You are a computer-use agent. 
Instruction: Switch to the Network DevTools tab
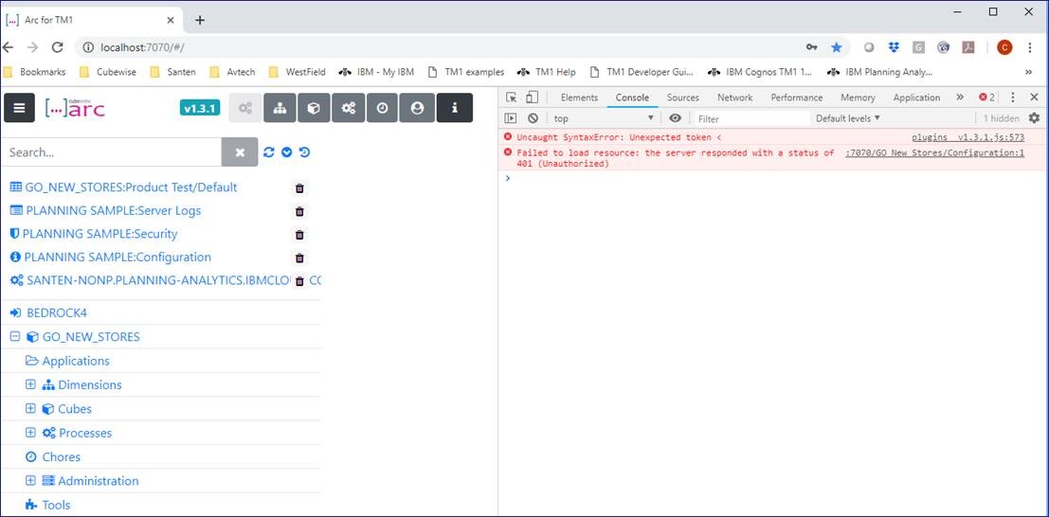(x=735, y=98)
